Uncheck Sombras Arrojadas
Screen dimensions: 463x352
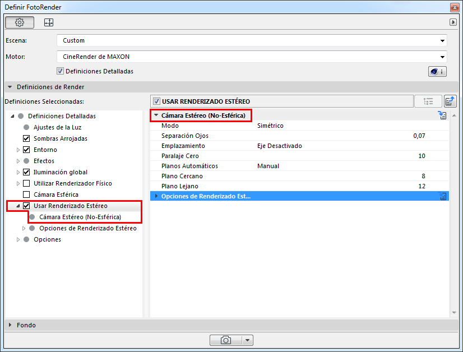point(26,138)
